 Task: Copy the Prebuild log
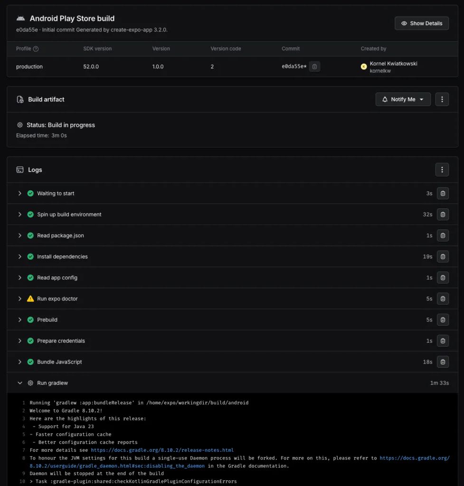pyautogui.click(x=443, y=320)
